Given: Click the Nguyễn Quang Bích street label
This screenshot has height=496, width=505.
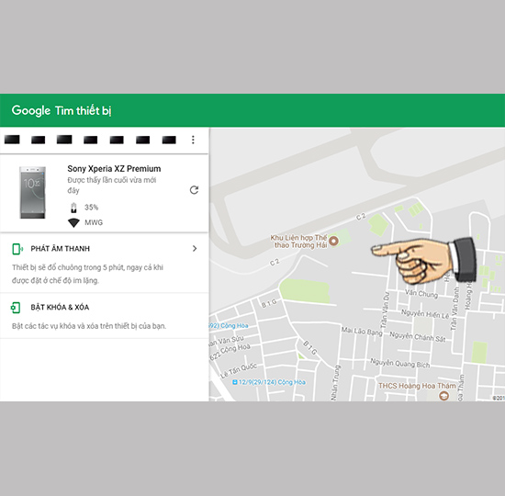Looking at the screenshot, I should coord(400,363).
